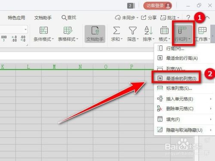This screenshot has height=161, width=215.
Task: Click the 排序 sort A-Z icon
Action: 148,30
